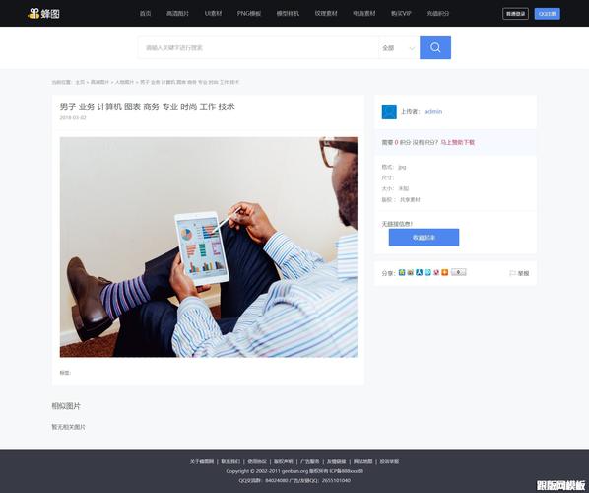The height and width of the screenshot is (493, 589).
Task: Click the report flag icon
Action: [x=512, y=273]
